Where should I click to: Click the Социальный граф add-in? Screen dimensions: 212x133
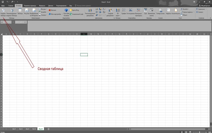coord(77,14)
